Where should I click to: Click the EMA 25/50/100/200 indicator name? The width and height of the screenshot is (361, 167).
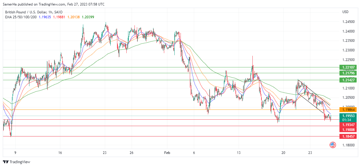coord(21,17)
